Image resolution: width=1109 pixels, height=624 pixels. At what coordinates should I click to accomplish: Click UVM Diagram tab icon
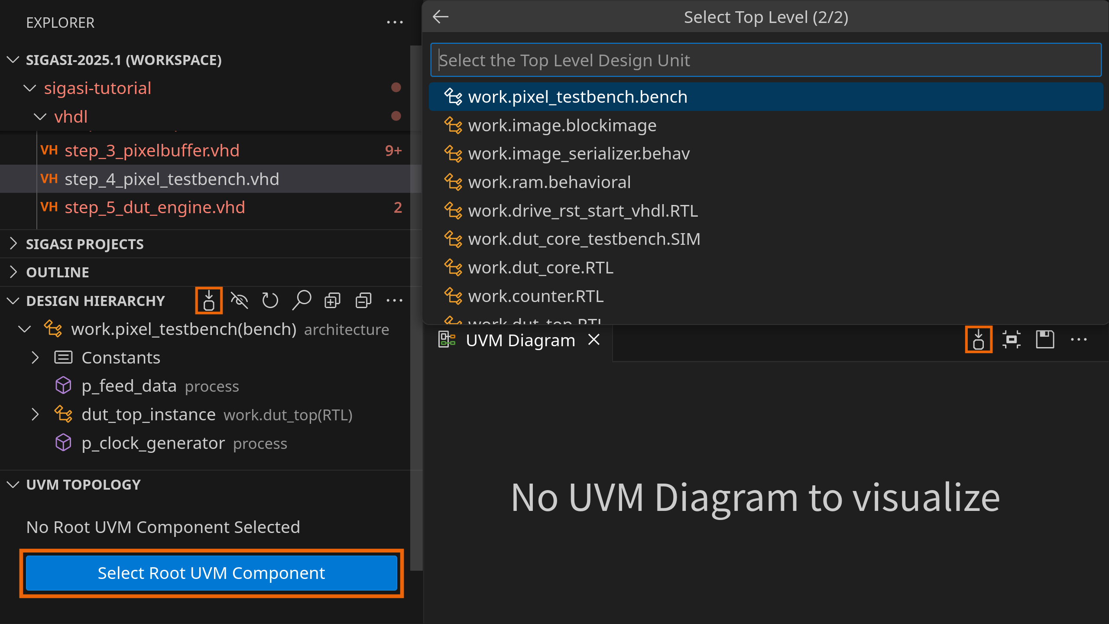point(447,339)
